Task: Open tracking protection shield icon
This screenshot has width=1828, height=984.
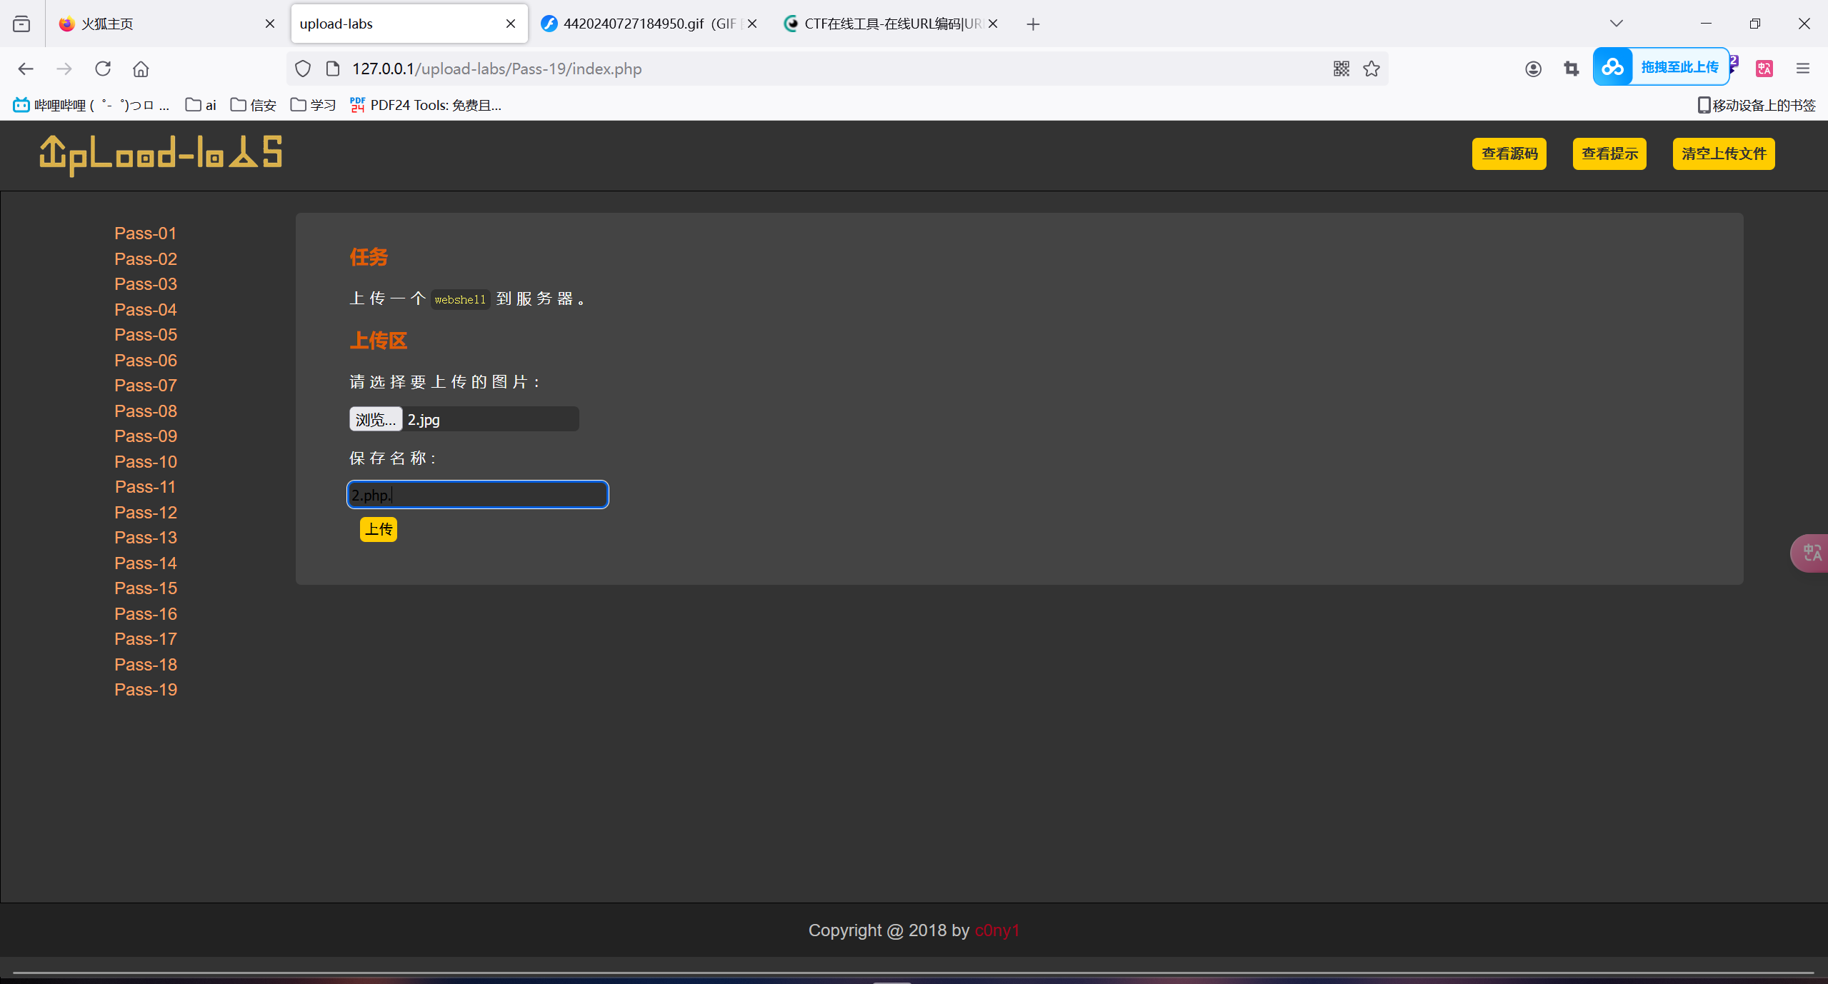Action: (303, 69)
